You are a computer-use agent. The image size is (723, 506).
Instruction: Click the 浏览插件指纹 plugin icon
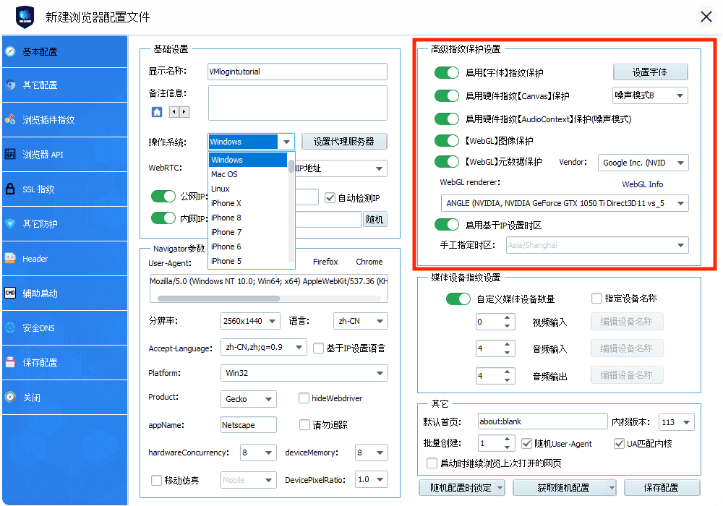coord(10,119)
